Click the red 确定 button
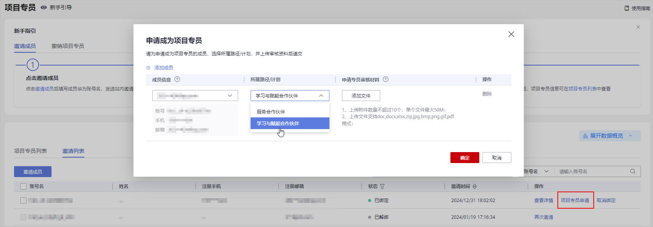The width and height of the screenshot is (653, 227). [464, 158]
